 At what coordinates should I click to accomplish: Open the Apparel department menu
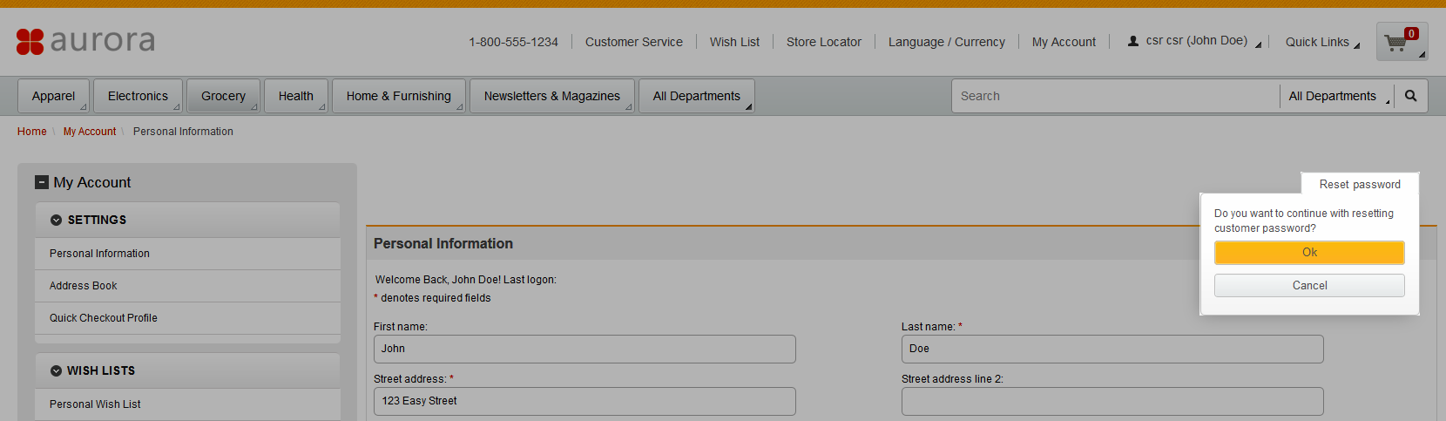click(x=54, y=96)
